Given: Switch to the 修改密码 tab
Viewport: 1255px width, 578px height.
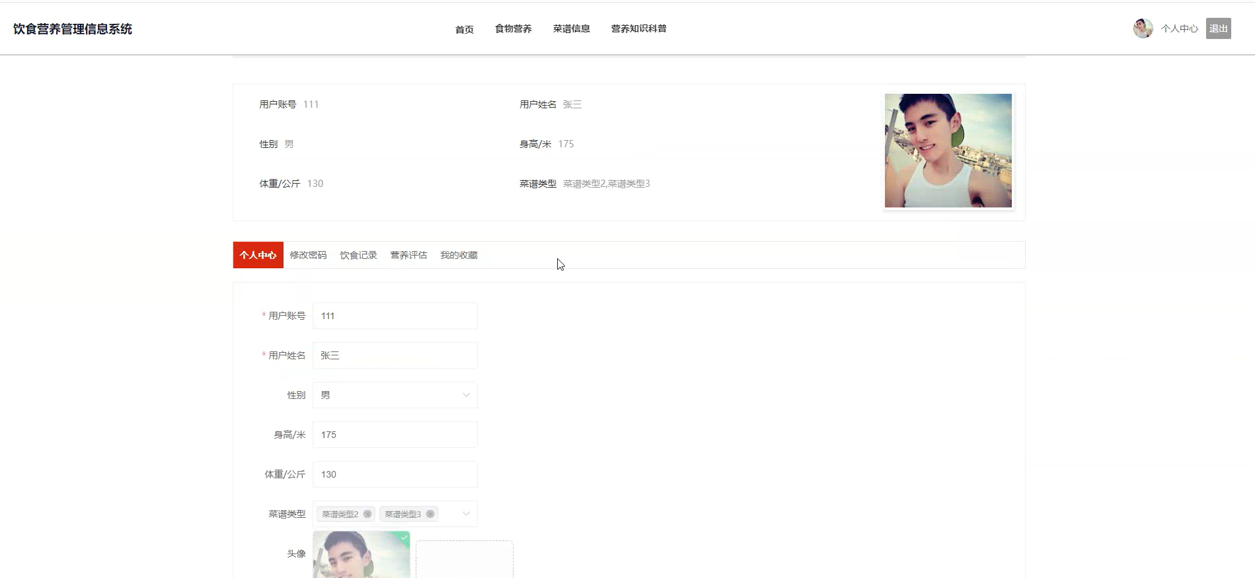Looking at the screenshot, I should tap(309, 255).
